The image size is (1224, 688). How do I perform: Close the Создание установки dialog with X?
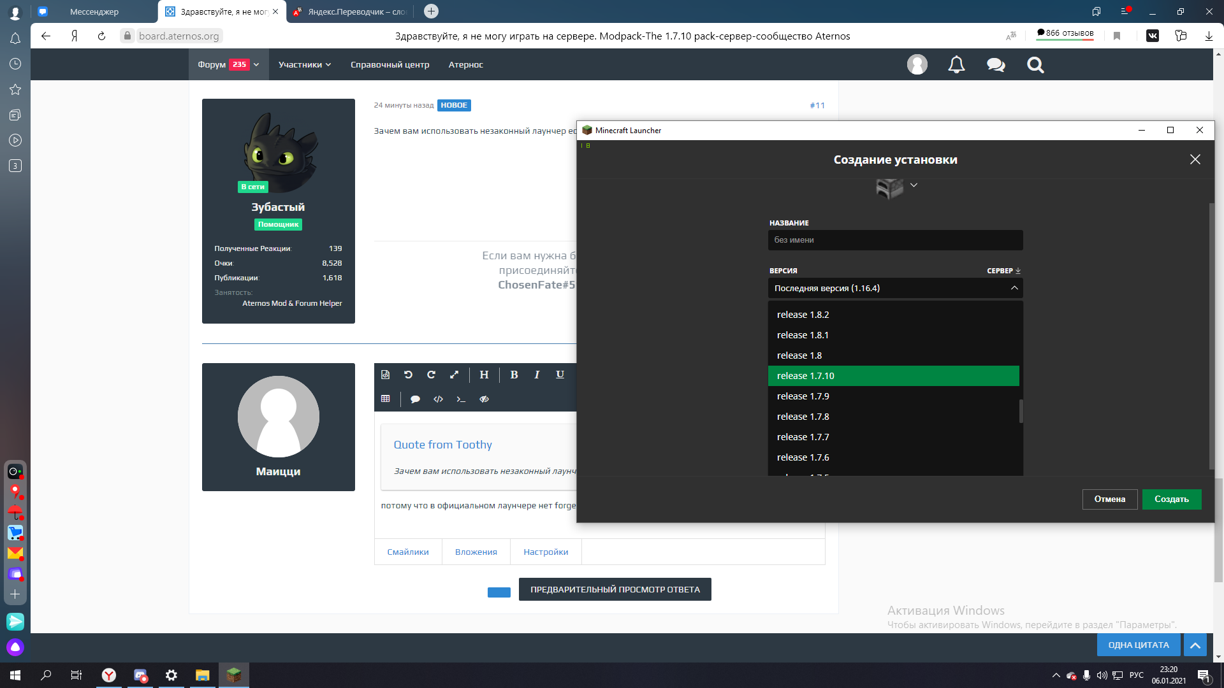[1195, 159]
